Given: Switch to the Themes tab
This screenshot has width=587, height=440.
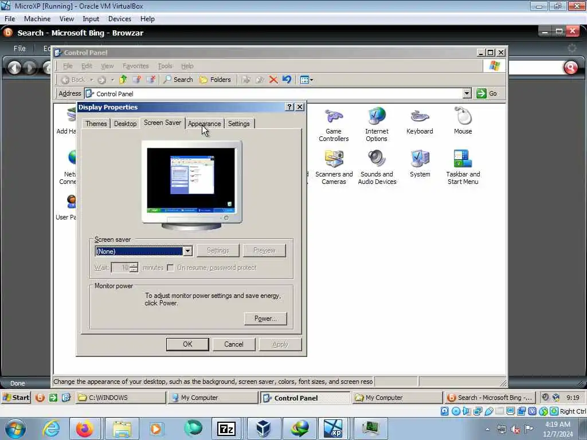Looking at the screenshot, I should (x=96, y=124).
